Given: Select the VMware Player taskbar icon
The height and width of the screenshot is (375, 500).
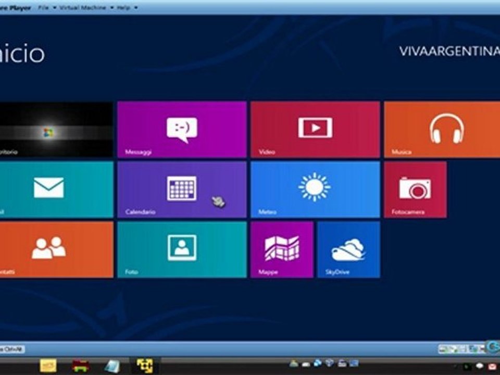Looking at the screenshot, I should click(x=145, y=366).
